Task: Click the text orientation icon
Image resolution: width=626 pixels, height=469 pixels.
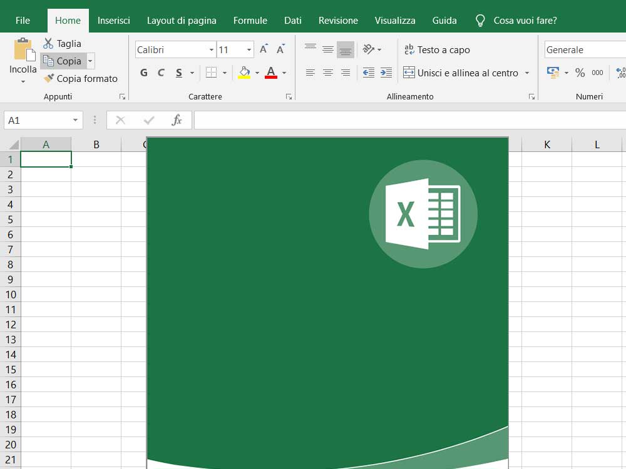Action: click(368, 49)
